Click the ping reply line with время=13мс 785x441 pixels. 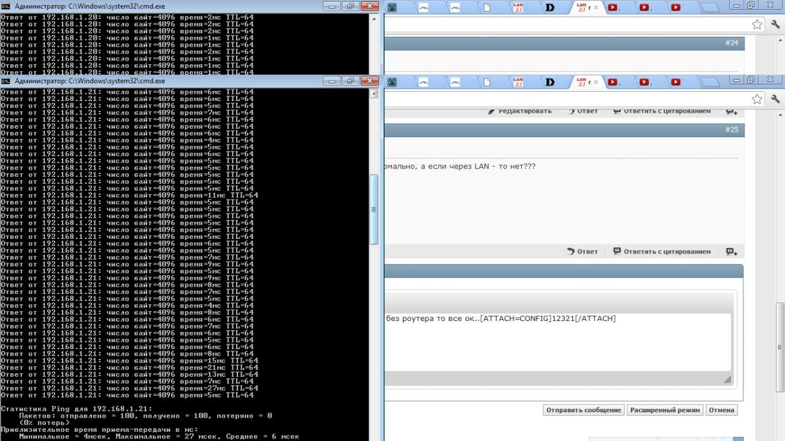point(129,374)
